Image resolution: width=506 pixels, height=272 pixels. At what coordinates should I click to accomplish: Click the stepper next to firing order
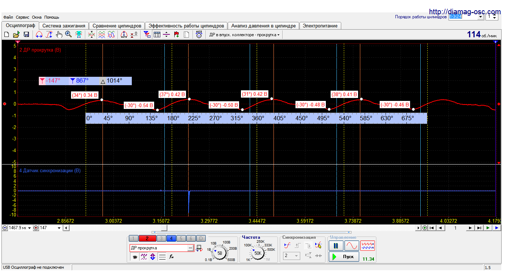coord(495,17)
